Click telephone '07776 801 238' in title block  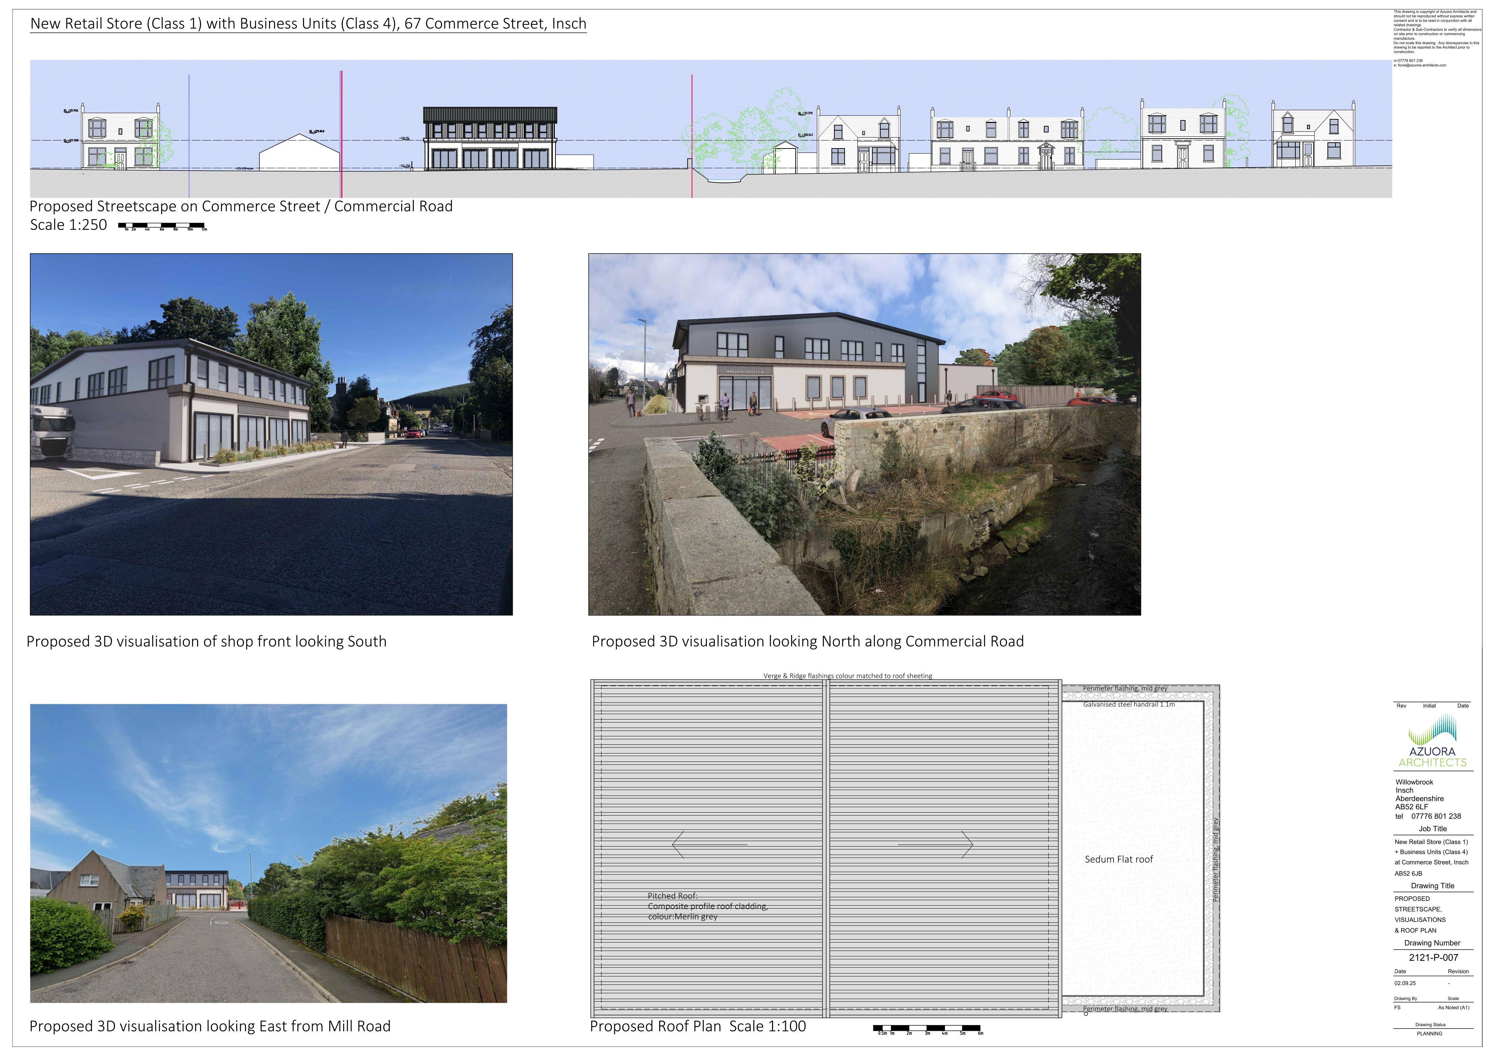click(1436, 816)
